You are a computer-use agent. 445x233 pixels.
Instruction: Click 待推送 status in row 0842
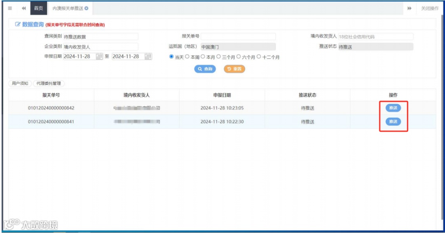point(307,108)
